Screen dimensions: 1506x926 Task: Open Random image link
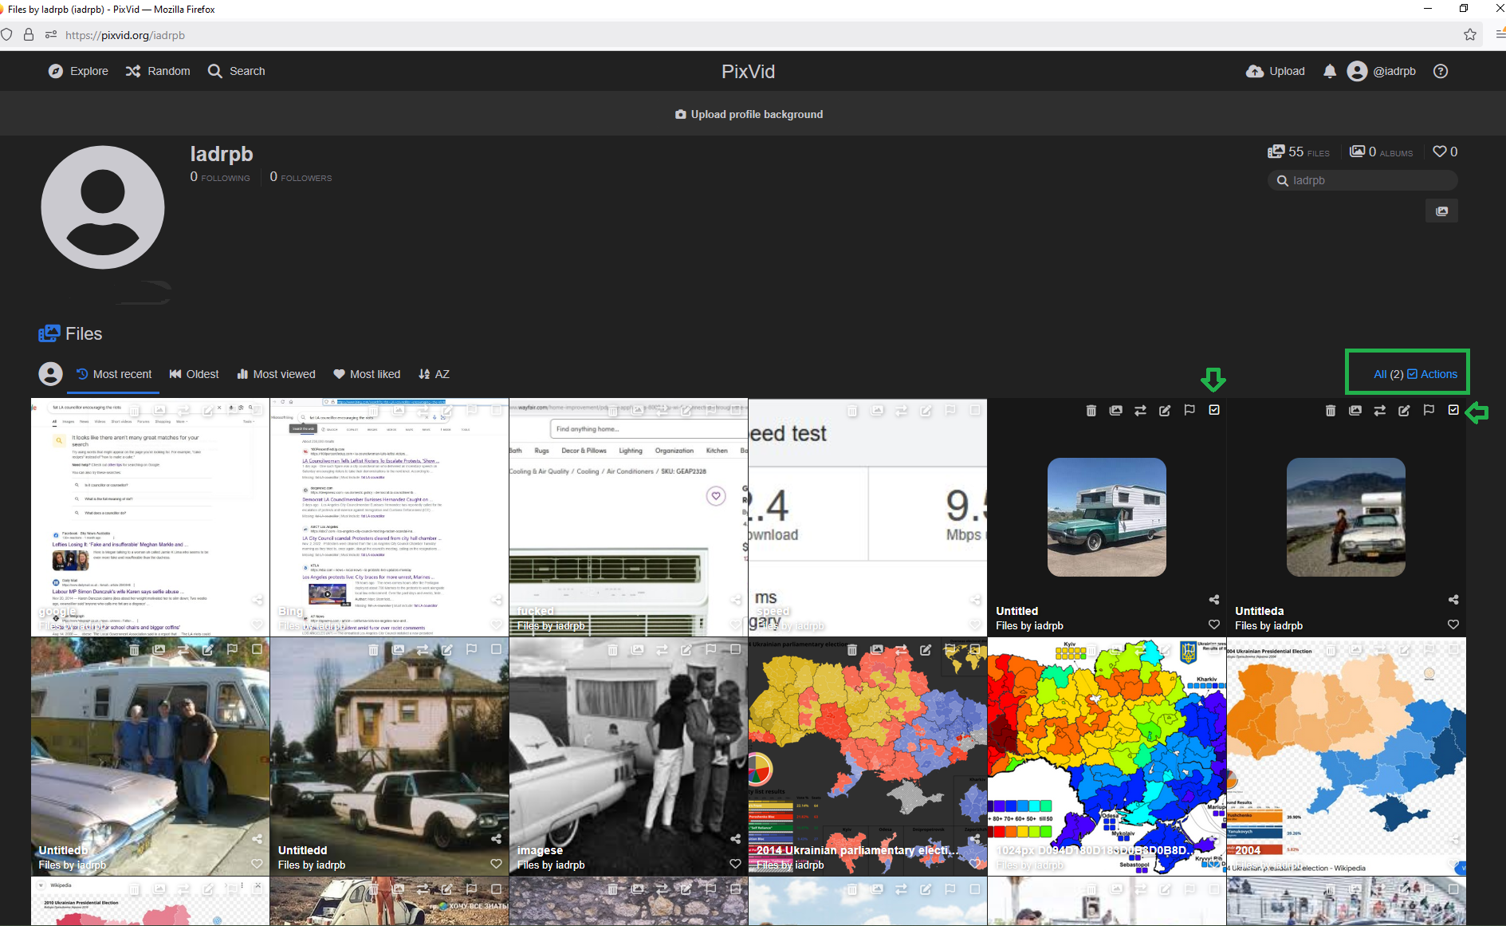[x=158, y=71]
